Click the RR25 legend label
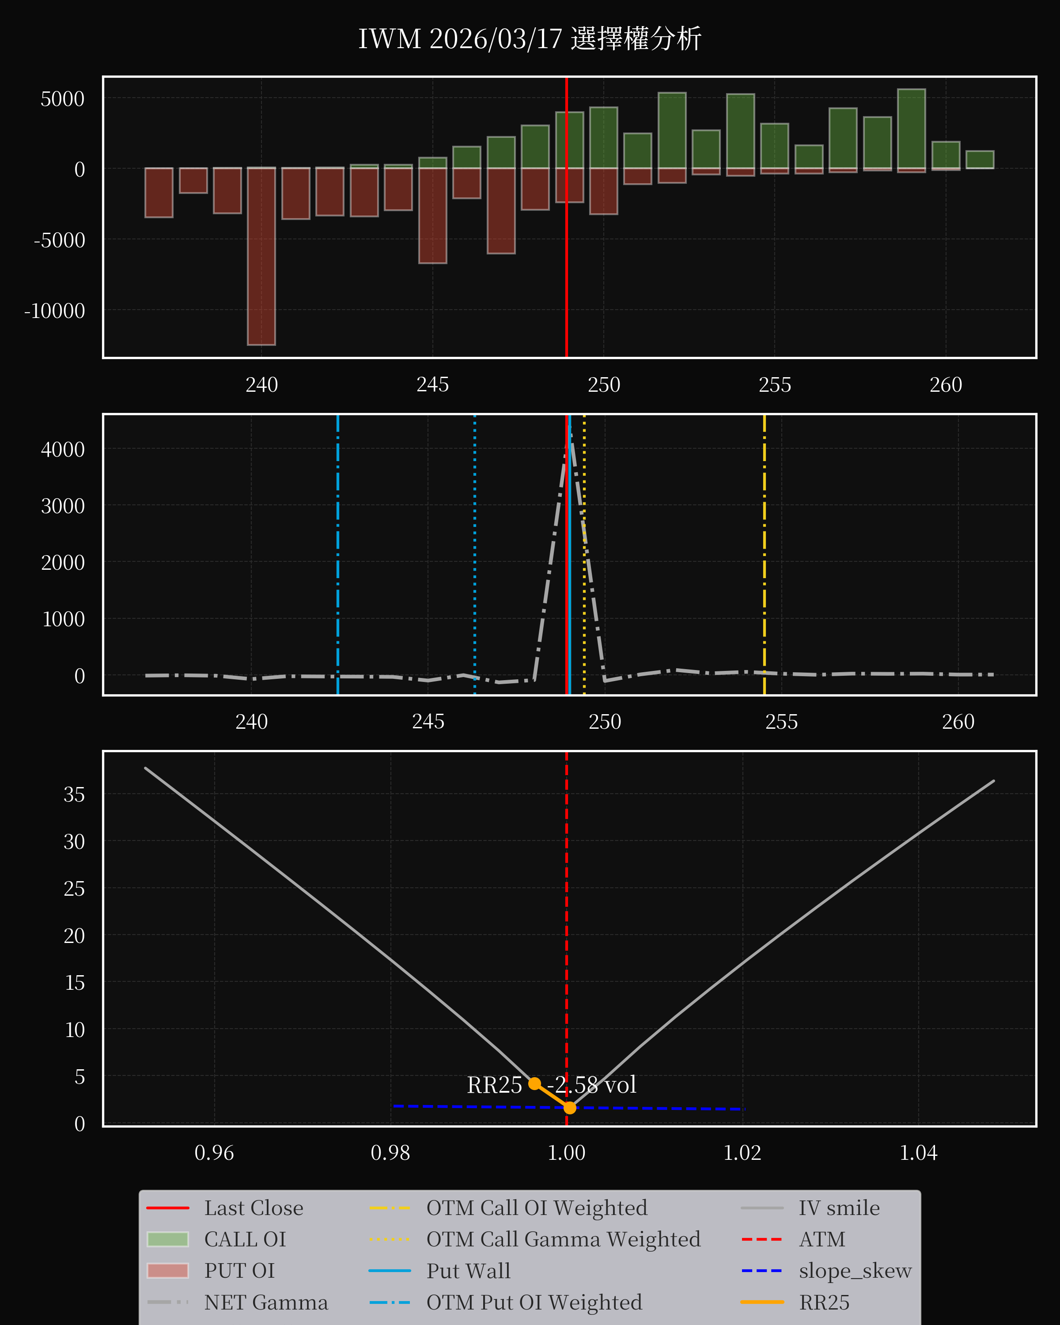 pyautogui.click(x=824, y=1302)
